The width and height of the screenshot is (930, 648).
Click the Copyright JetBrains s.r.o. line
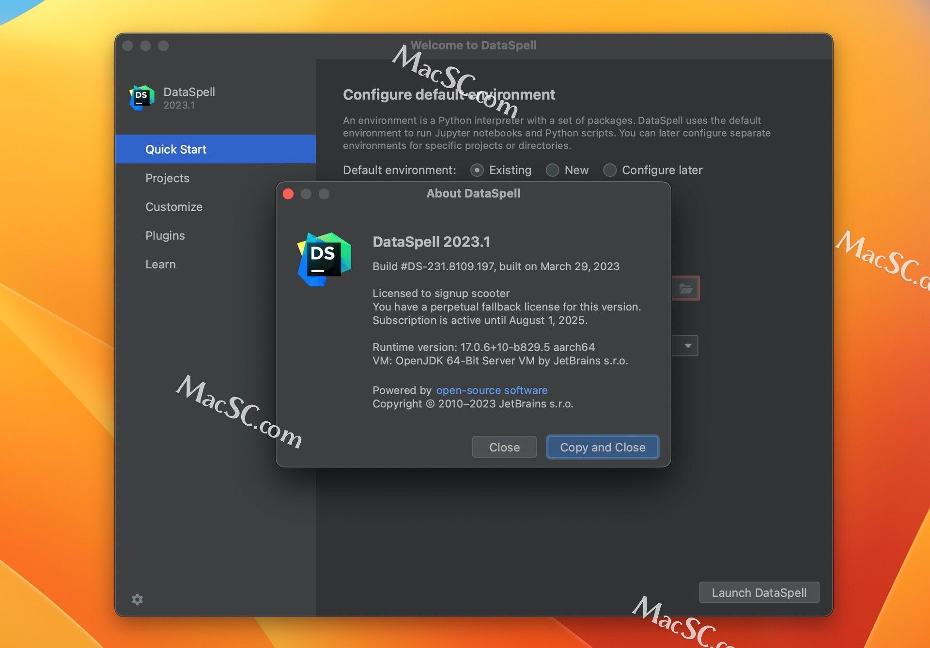pos(473,404)
